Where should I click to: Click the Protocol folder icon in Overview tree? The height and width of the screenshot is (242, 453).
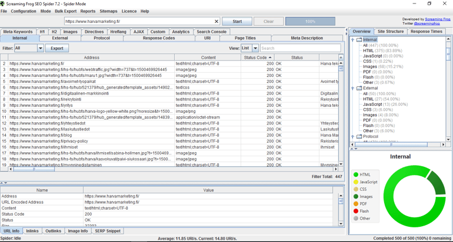pyautogui.click(x=359, y=136)
